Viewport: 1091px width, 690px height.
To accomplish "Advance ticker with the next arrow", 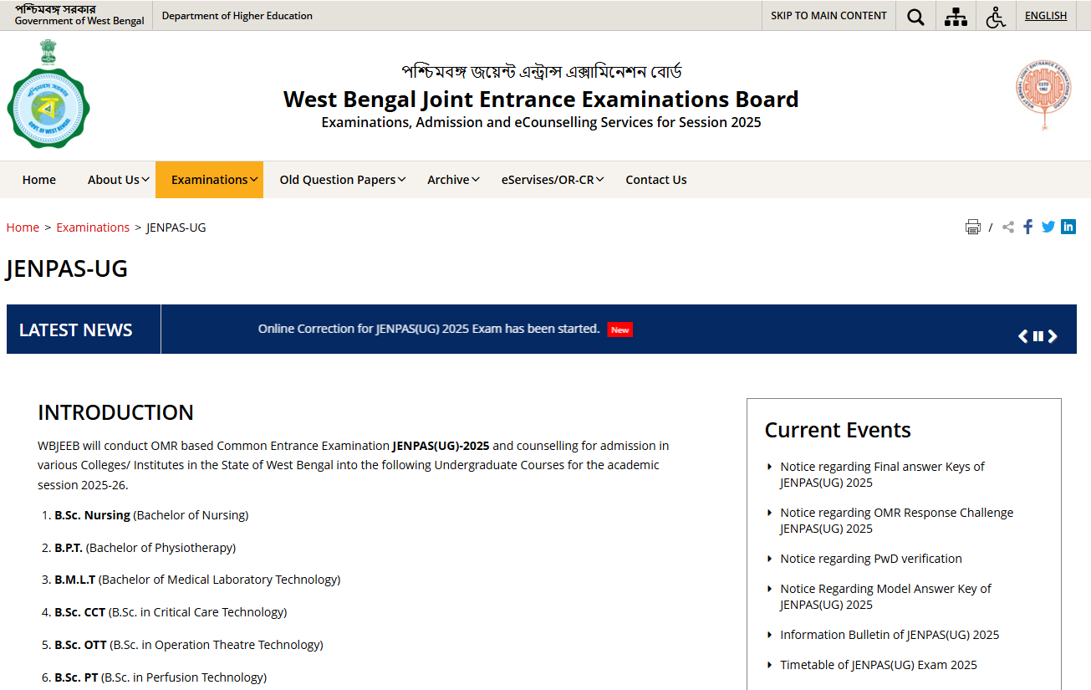I will point(1053,335).
